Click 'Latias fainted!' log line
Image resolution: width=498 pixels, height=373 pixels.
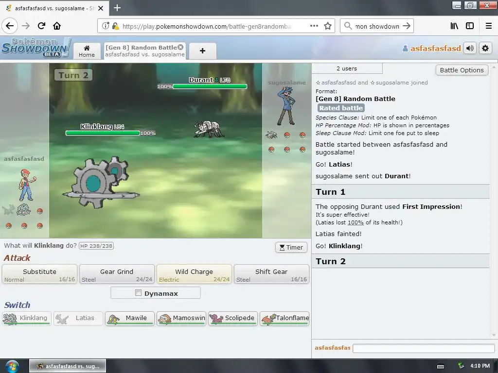click(338, 234)
